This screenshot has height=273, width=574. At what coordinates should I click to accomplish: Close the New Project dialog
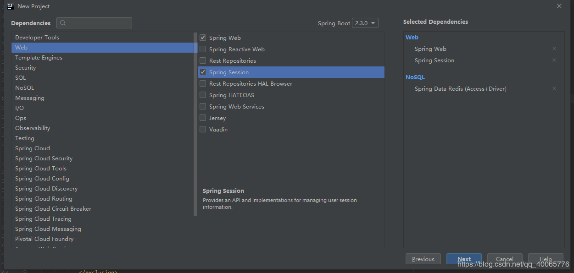coord(559,6)
